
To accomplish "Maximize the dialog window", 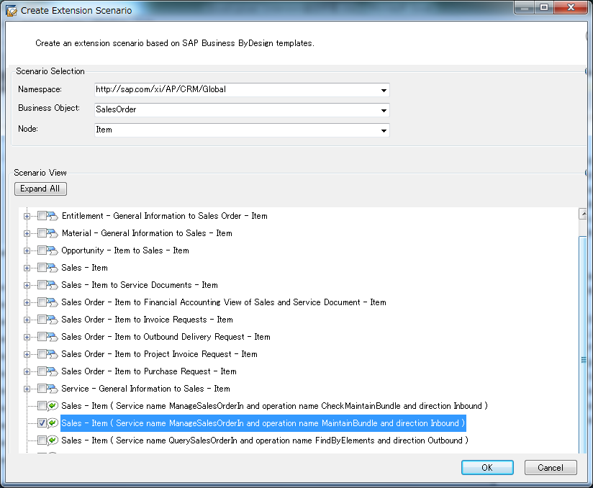I will tap(544, 7).
